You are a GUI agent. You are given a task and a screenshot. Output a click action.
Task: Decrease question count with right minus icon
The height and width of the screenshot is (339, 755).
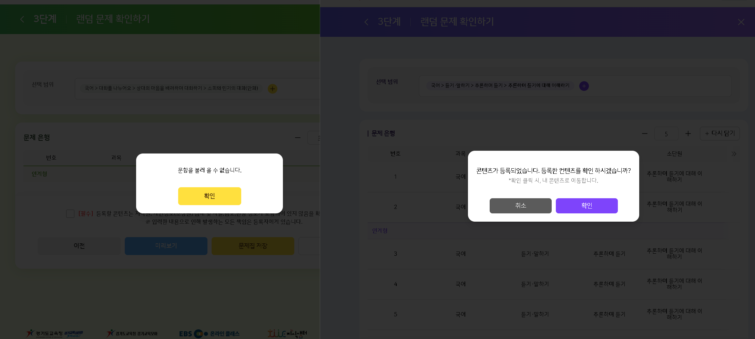tap(645, 134)
